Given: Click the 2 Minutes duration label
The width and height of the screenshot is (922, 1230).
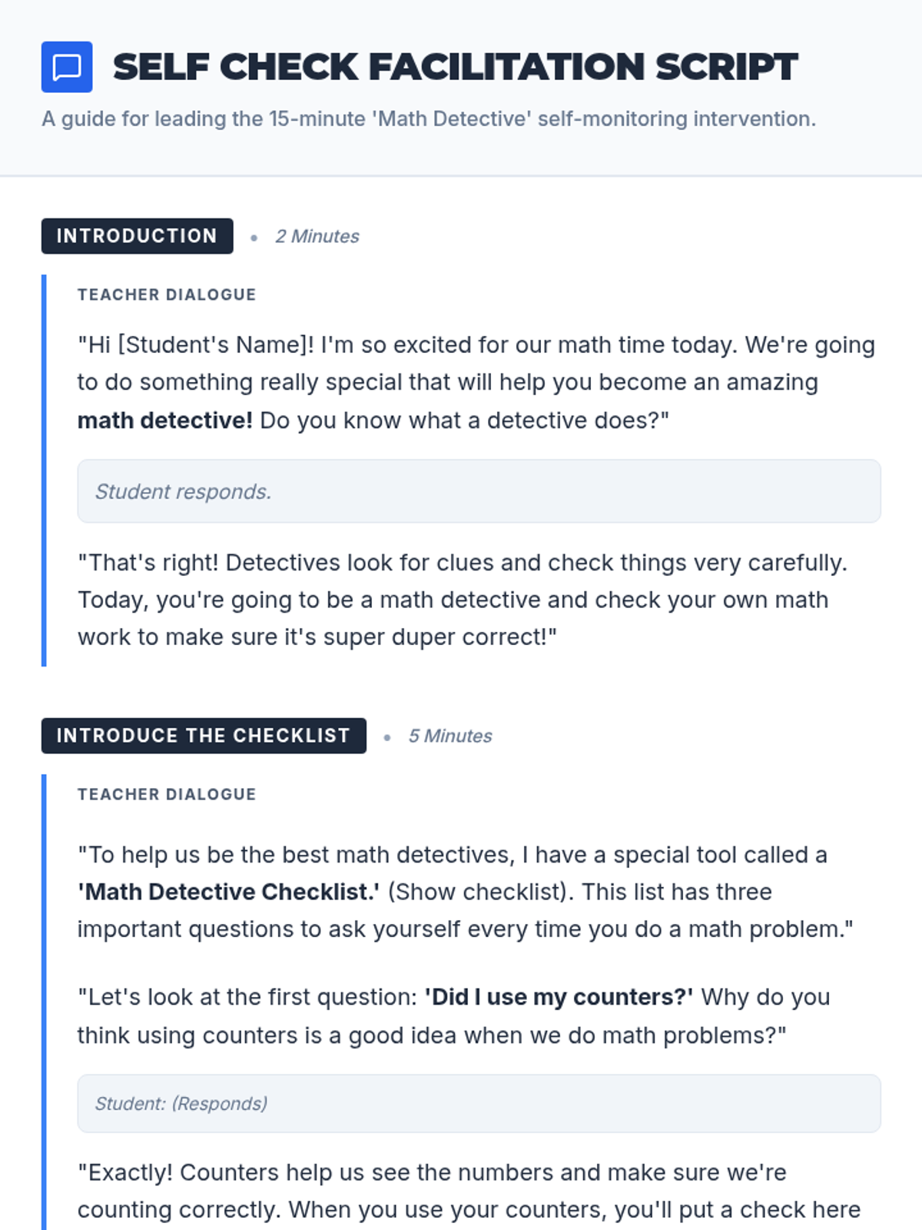Looking at the screenshot, I should coord(317,237).
